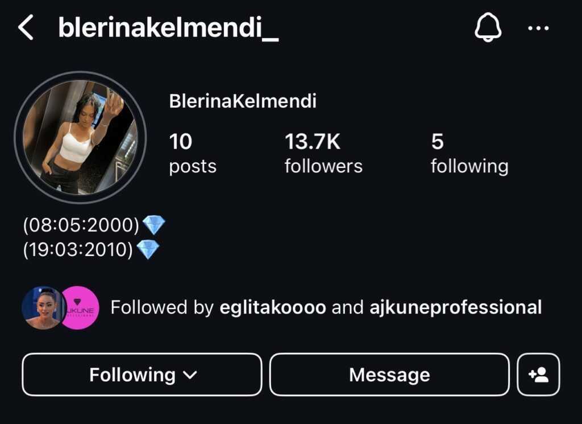
Task: Expand the Following dropdown button
Action: point(142,374)
